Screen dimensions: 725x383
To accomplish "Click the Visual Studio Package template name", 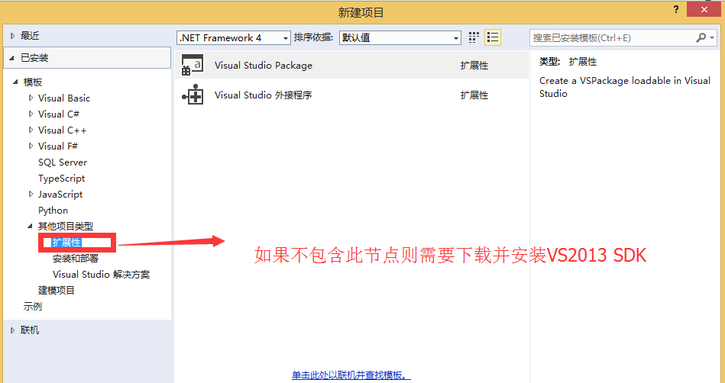I will tap(264, 66).
